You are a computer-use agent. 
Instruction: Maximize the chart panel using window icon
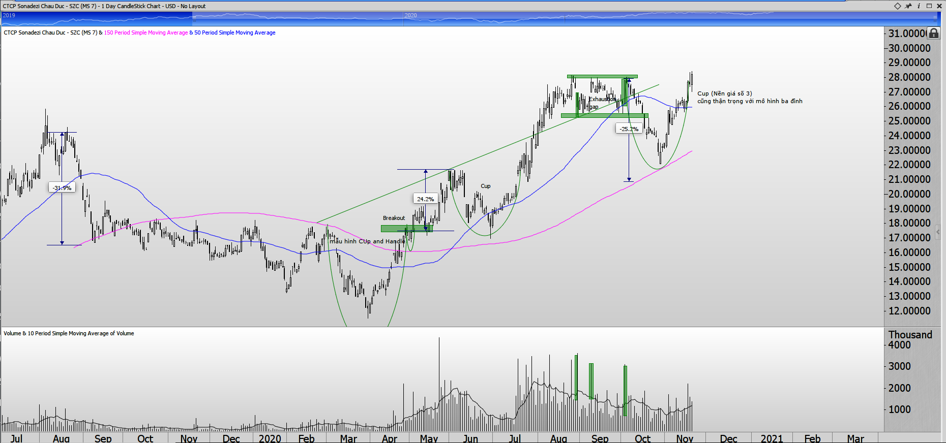pyautogui.click(x=929, y=6)
